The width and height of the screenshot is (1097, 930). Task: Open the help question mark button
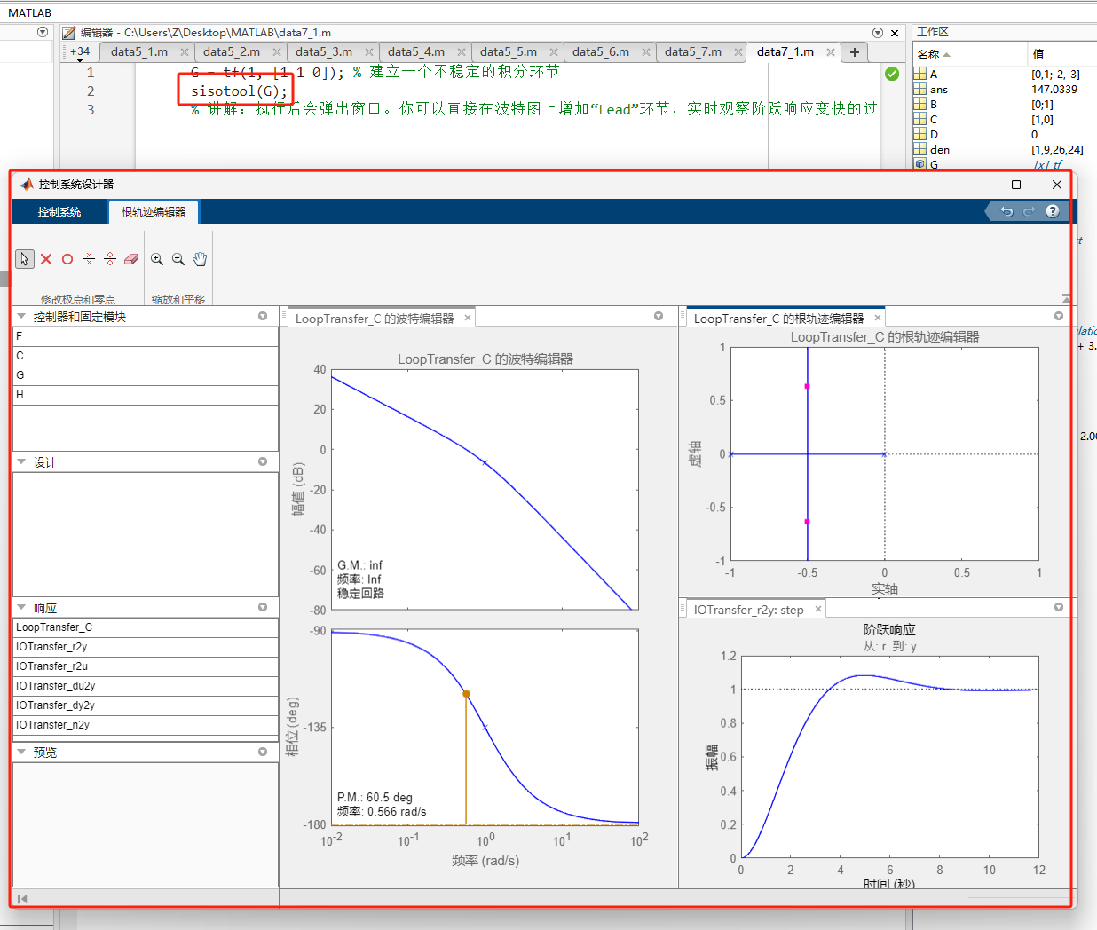click(x=1052, y=211)
